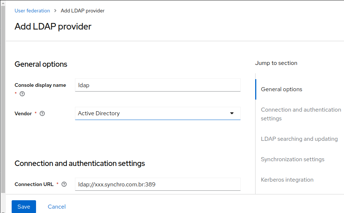This screenshot has height=213, width=344.
Task: Click the Active Directory combo box value
Action: click(98, 113)
